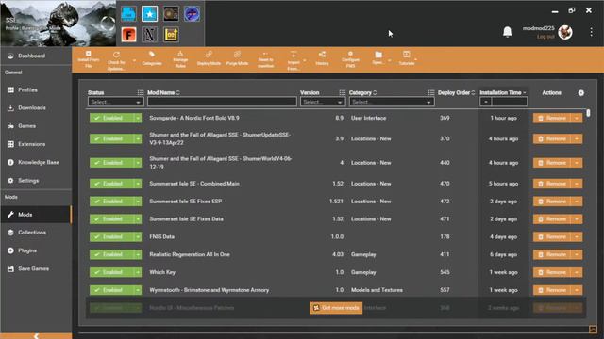
Task: Toggle Enabled for FNIS Data
Action: (111, 236)
